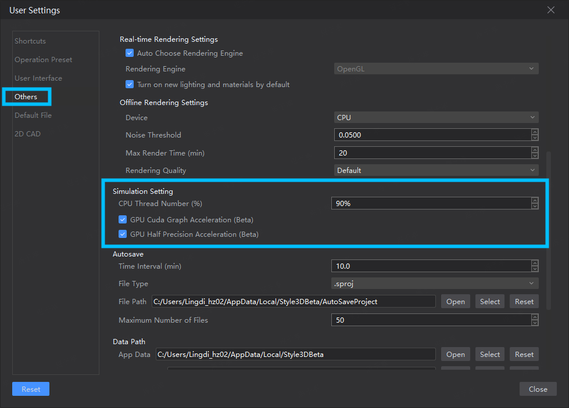Switch to the Shortcuts settings tab
The height and width of the screenshot is (408, 569).
(x=30, y=41)
